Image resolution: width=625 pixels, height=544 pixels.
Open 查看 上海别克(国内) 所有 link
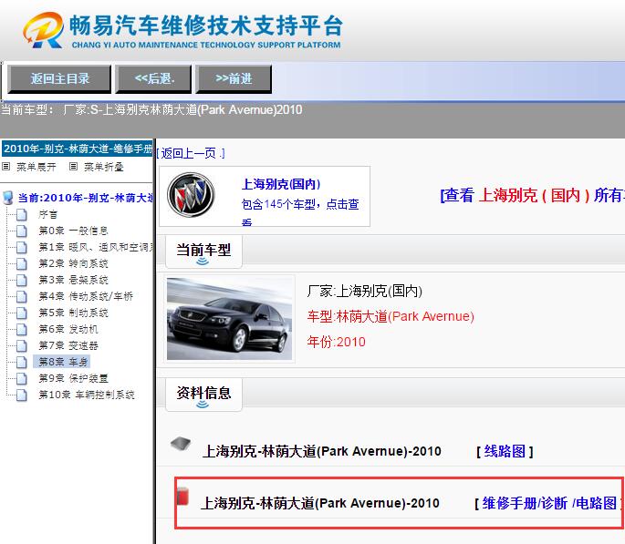532,195
